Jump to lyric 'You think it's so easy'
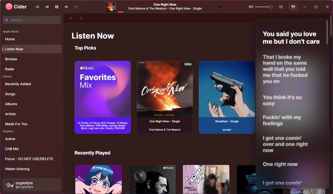Viewport: 333px width, 194px height. pos(282,100)
